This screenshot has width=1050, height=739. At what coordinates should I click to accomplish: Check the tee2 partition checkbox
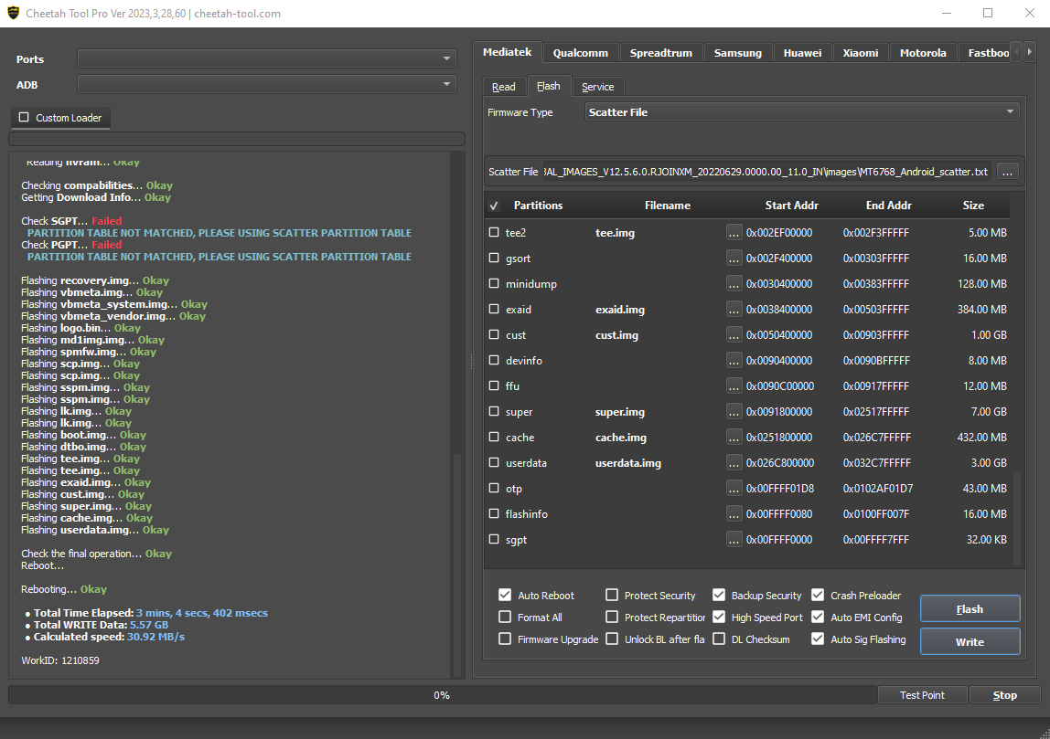click(494, 232)
